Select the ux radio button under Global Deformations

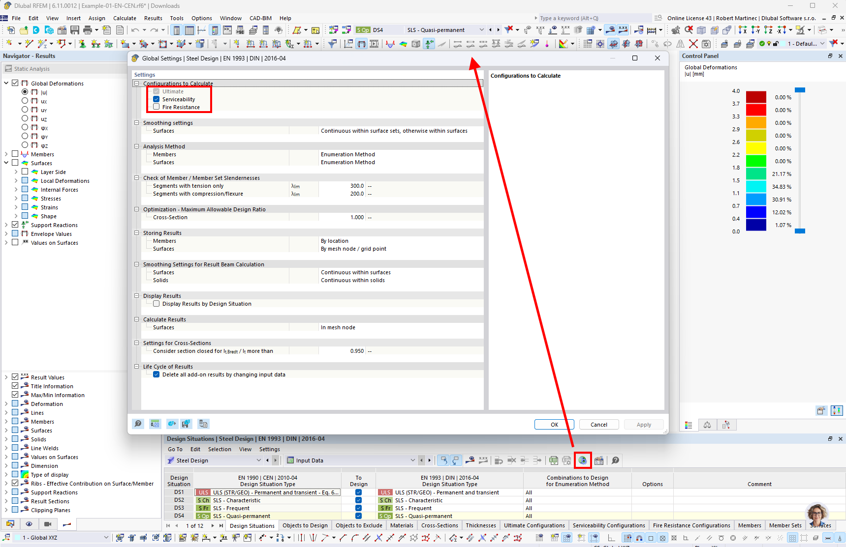tap(25, 101)
